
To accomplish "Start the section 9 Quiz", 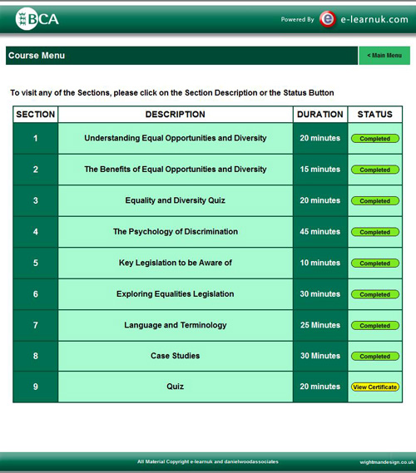I will tap(175, 387).
